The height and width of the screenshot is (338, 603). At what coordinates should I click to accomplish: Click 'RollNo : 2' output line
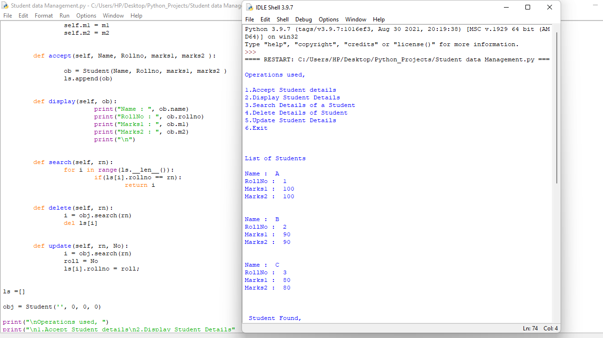(266, 227)
